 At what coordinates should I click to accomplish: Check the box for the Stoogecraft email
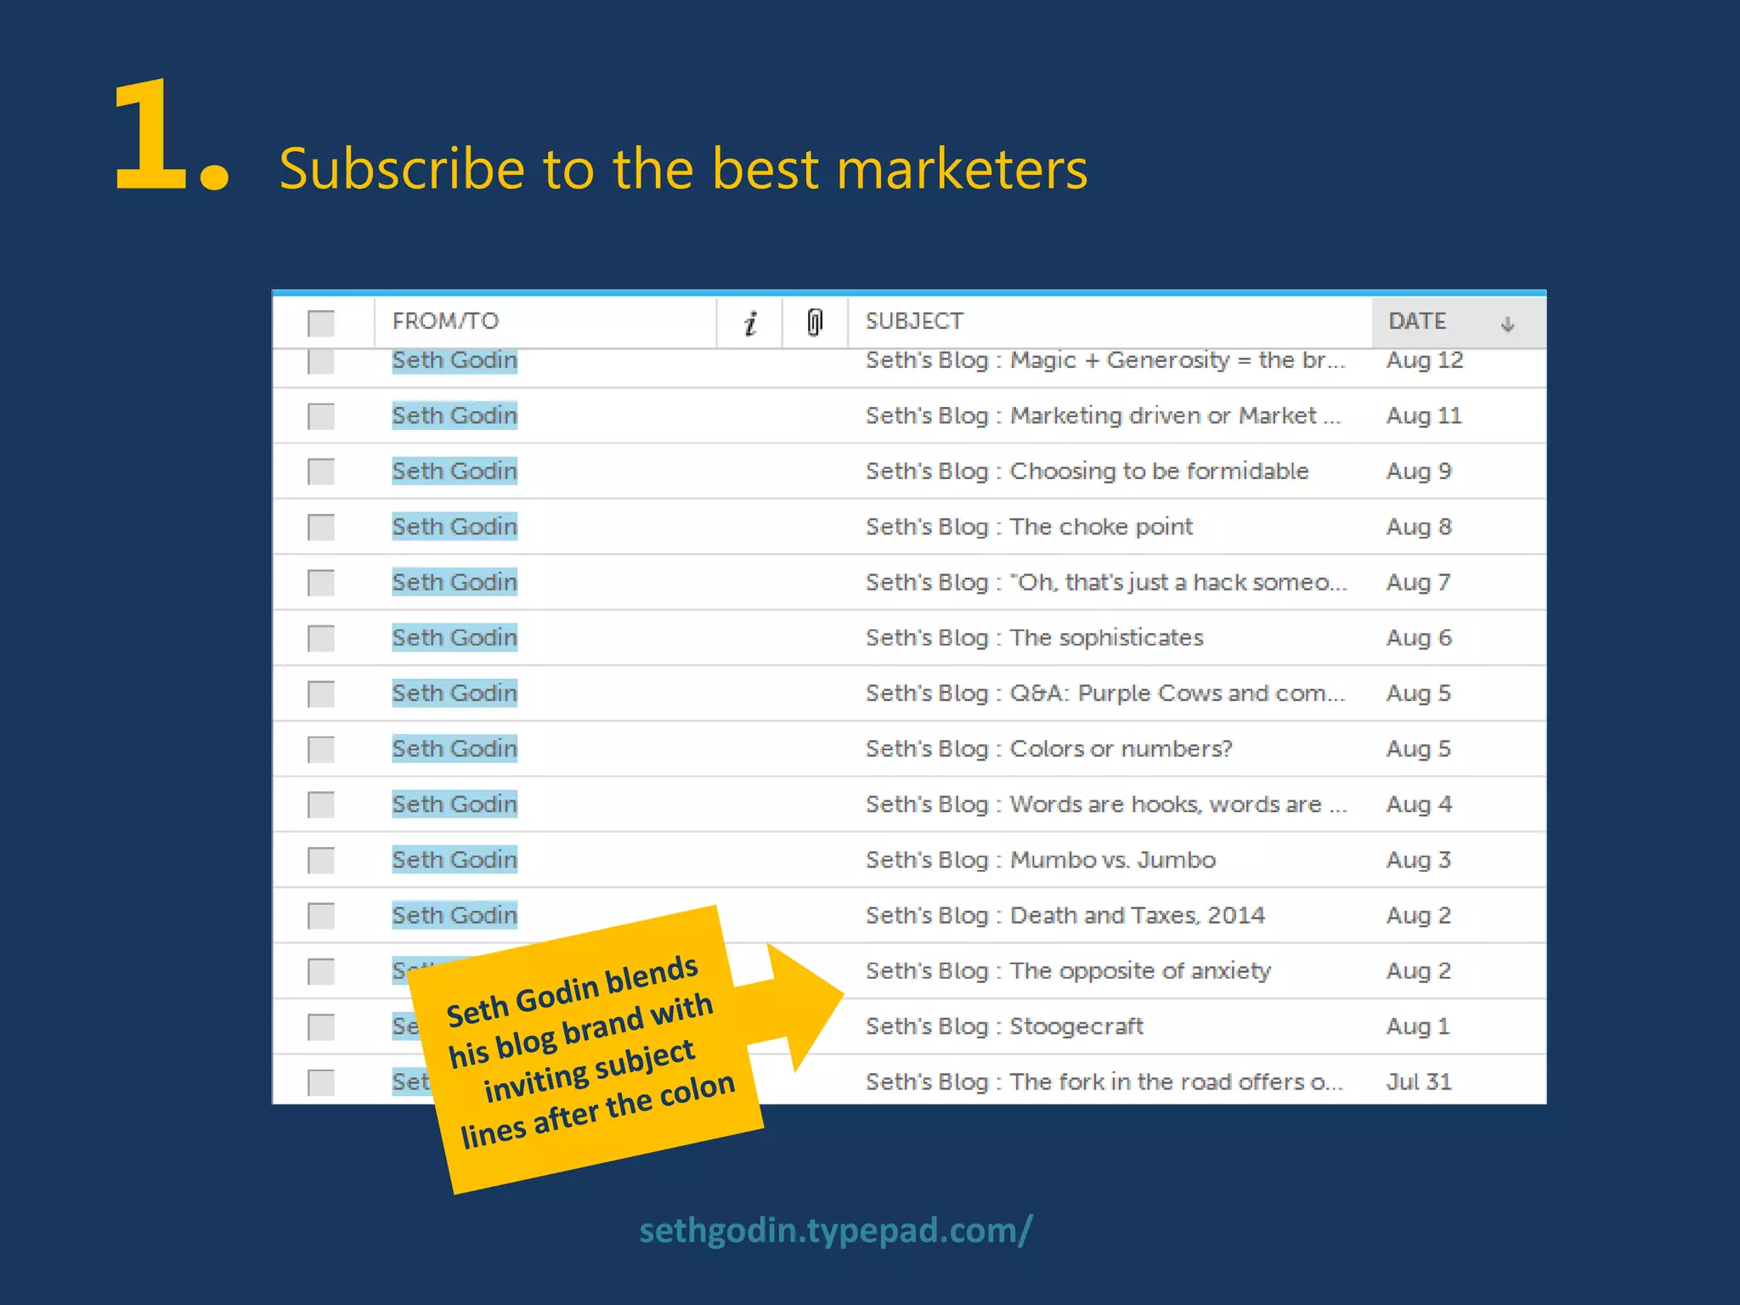coord(321,1027)
